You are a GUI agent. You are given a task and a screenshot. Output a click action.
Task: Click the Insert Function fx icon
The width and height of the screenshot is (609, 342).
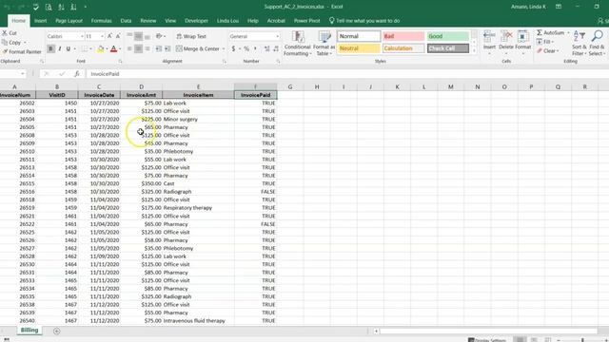pyautogui.click(x=77, y=74)
